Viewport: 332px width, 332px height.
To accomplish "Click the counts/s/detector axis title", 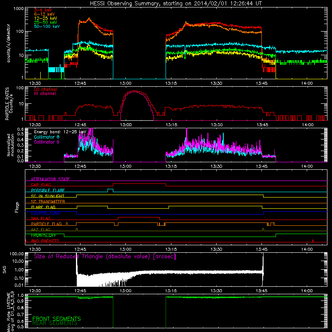I will (8, 43).
